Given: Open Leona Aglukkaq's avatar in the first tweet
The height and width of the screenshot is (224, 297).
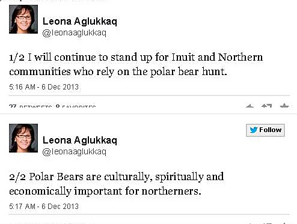Looking at the screenshot, I should [x=23, y=19].
